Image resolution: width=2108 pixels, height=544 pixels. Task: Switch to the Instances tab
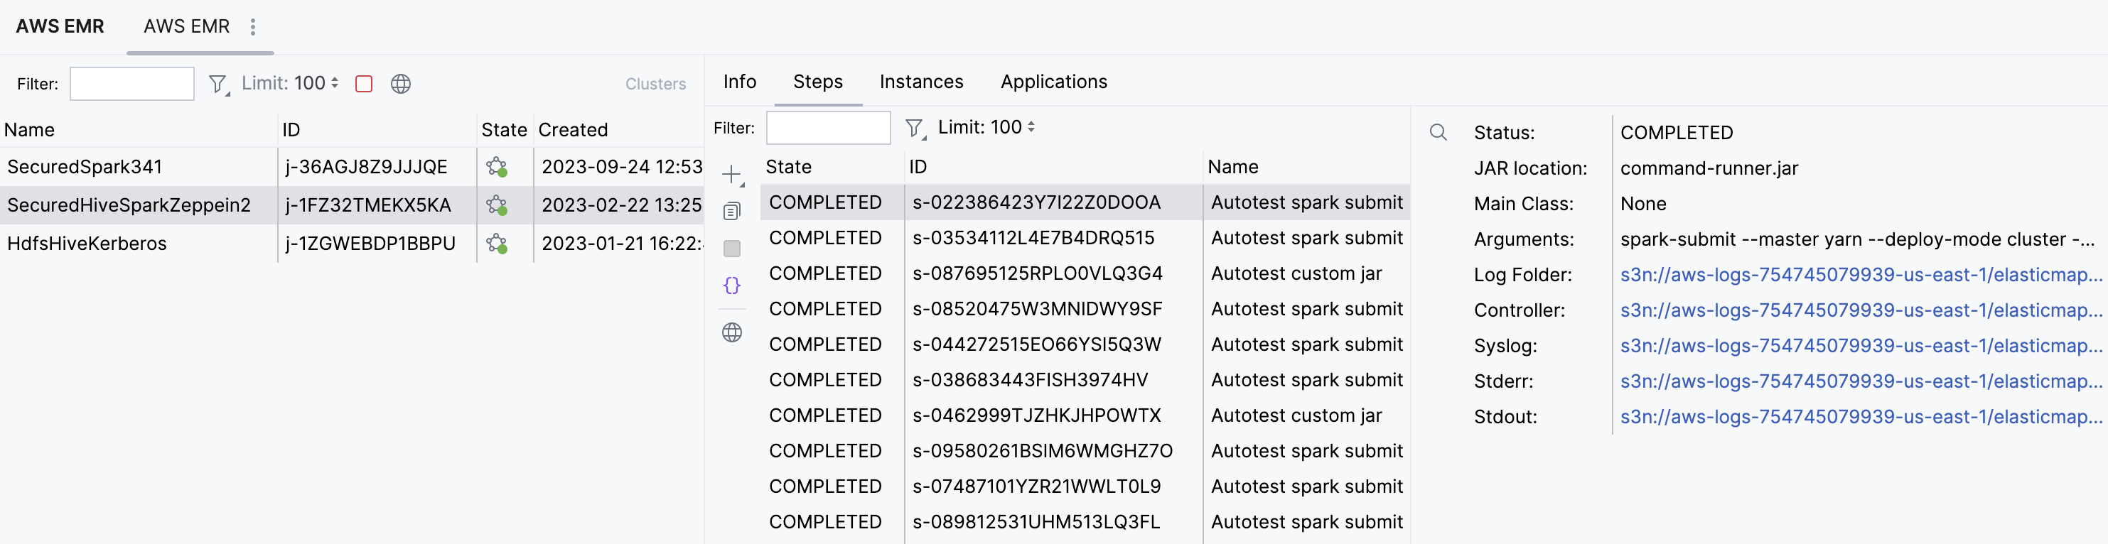point(920,82)
